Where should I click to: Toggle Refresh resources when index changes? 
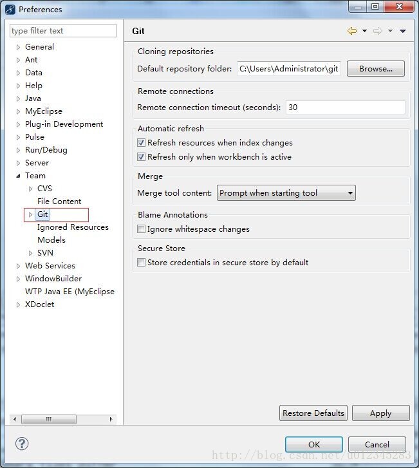click(x=141, y=143)
